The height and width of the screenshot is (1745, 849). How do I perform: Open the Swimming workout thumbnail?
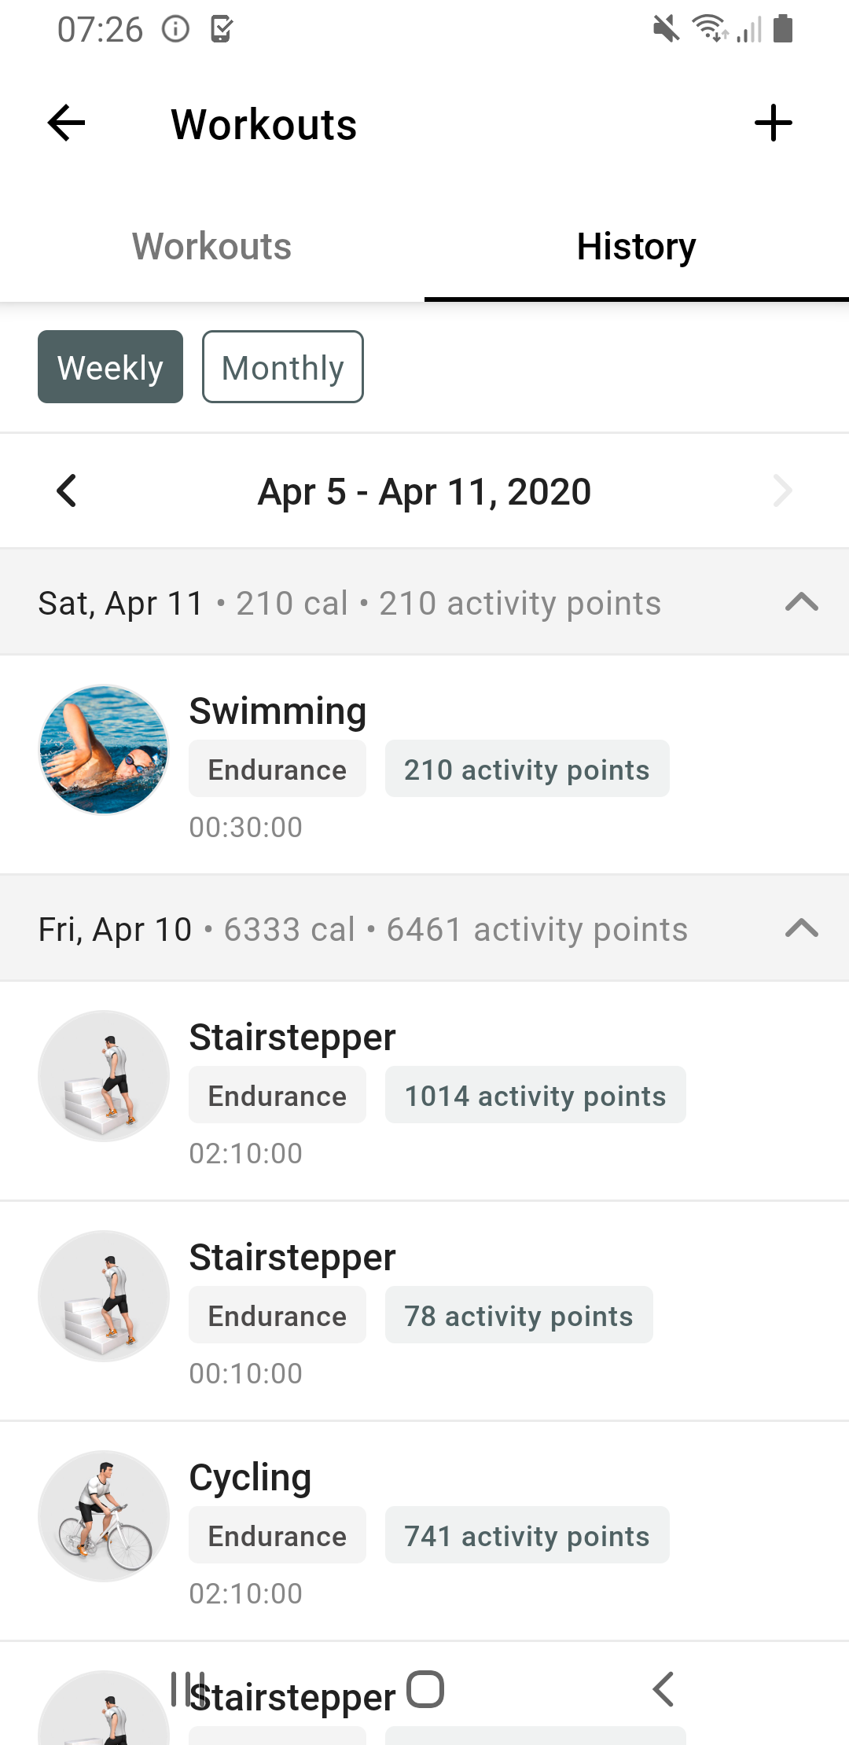(104, 749)
